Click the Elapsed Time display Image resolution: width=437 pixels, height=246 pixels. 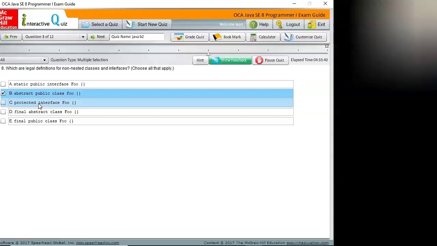(x=309, y=60)
